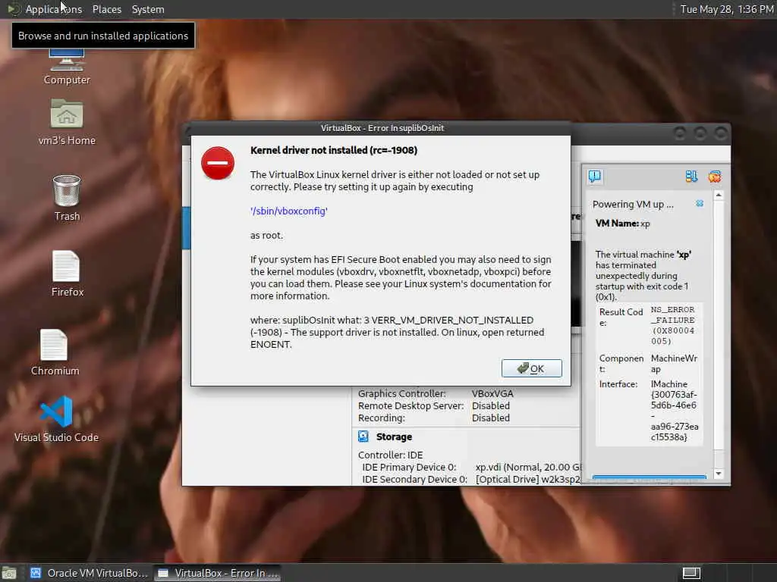
Task: Click OK in the kernel driver error dialog
Action: tap(532, 368)
